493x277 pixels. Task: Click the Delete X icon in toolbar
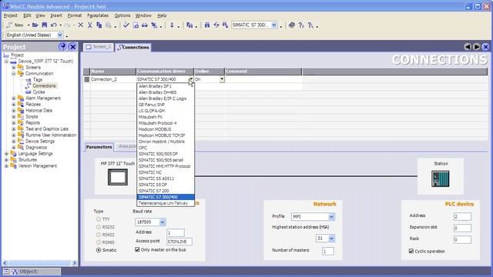tap(81, 25)
